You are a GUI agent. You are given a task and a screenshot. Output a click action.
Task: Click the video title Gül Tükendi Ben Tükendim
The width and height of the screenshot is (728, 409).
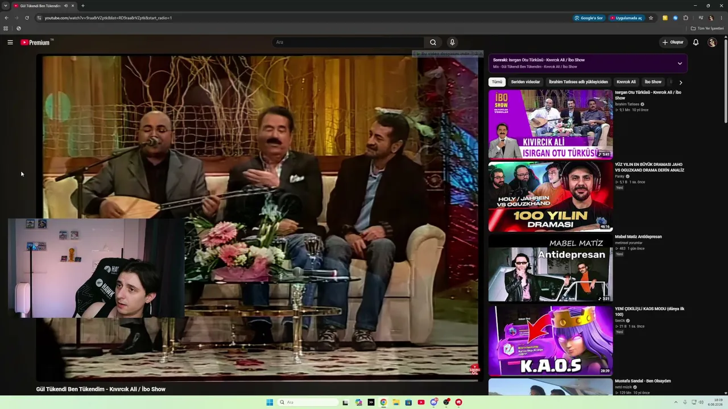coord(101,389)
